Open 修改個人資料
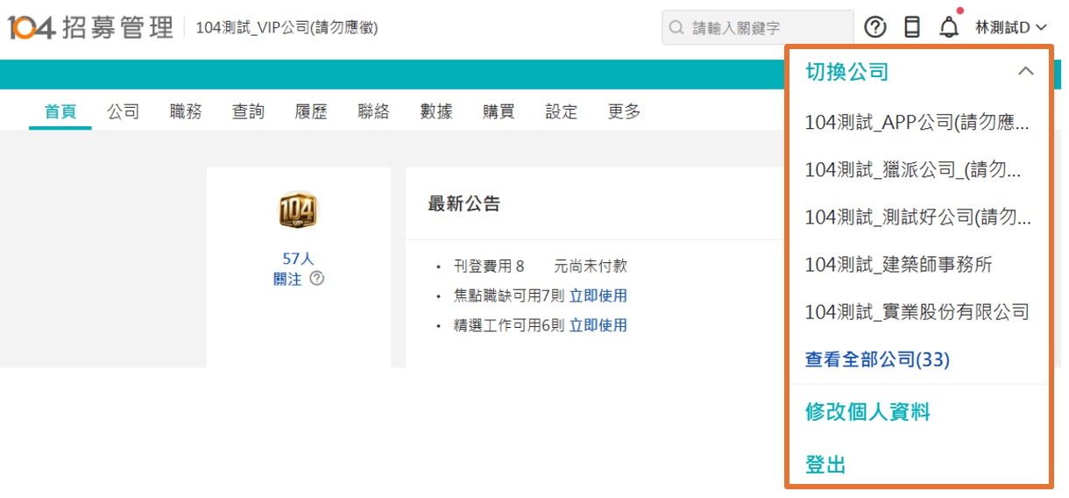Screen dimensions: 1069x498 pyautogui.click(x=867, y=411)
